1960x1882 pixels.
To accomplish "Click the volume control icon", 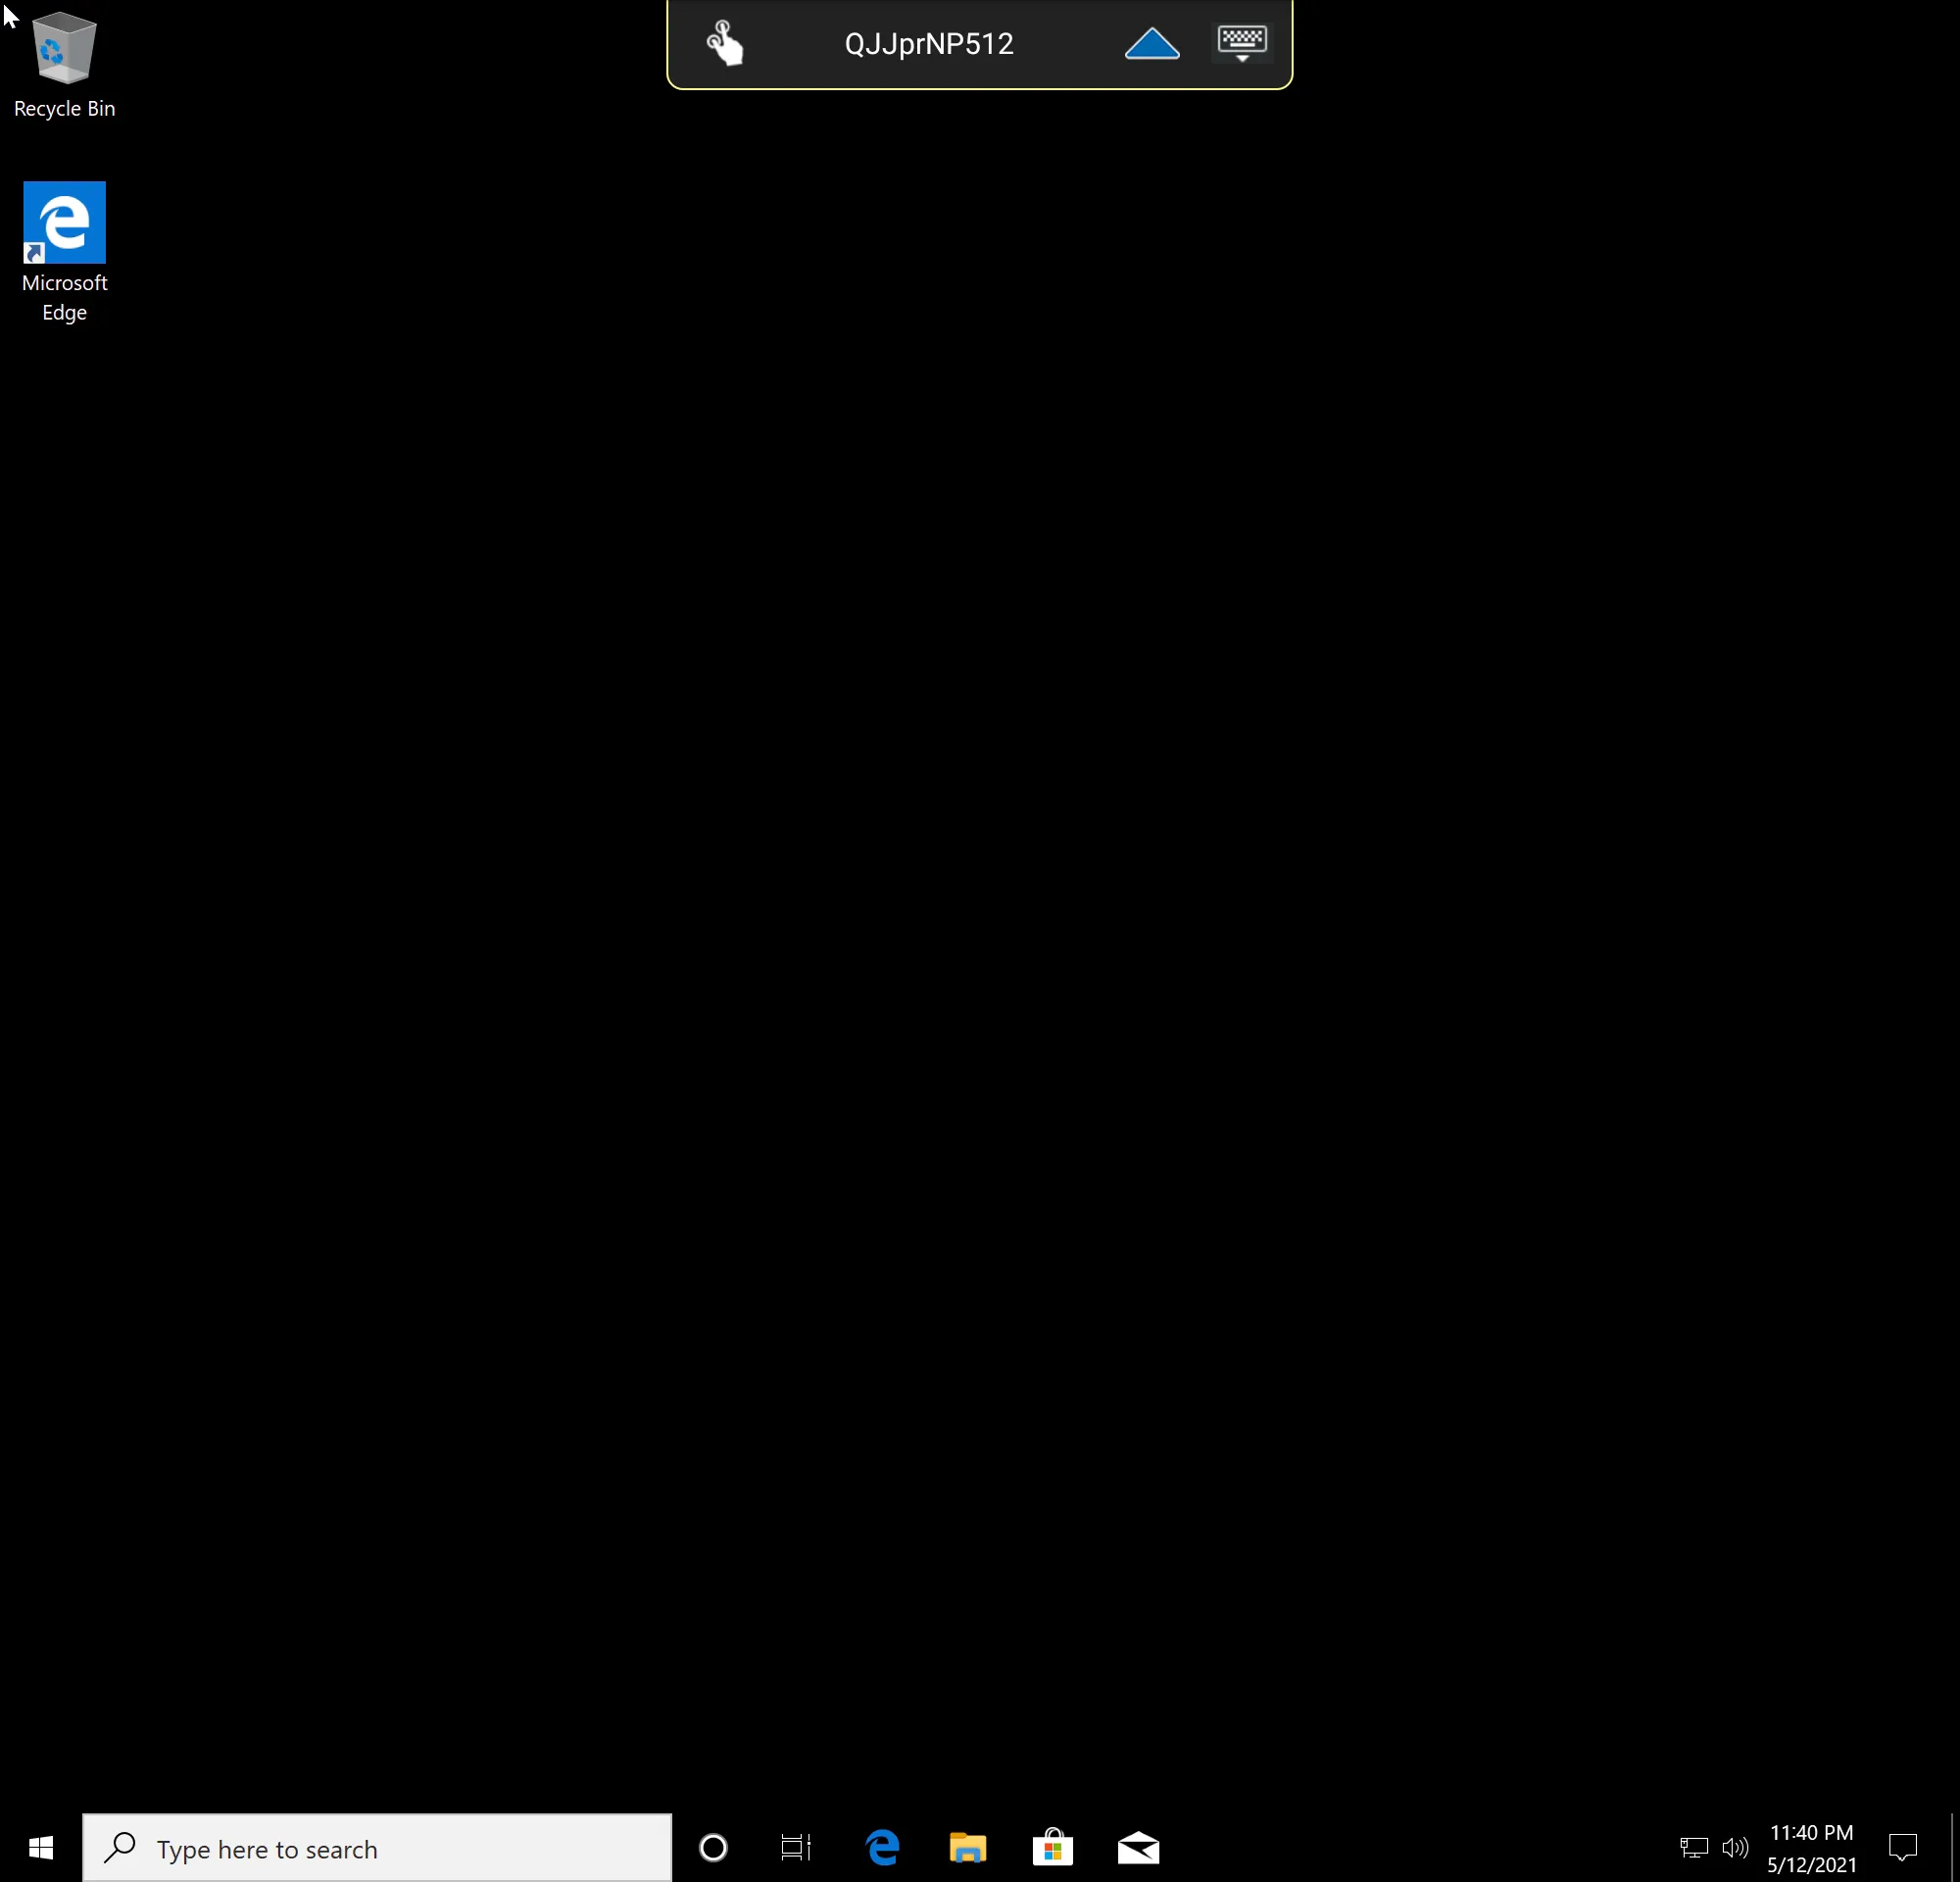I will pyautogui.click(x=1736, y=1847).
